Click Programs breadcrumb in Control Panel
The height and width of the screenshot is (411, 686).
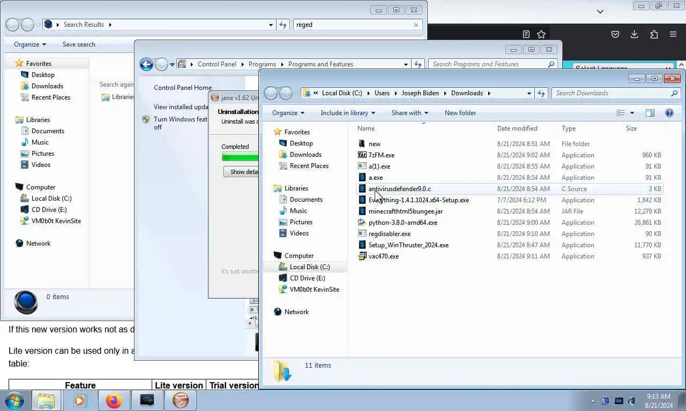262,64
